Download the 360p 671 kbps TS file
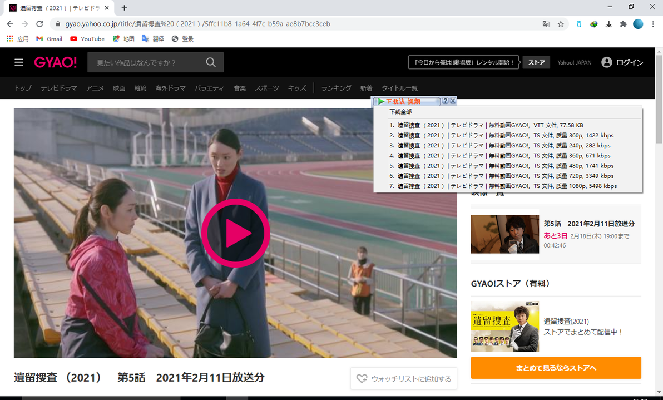This screenshot has width=663, height=400. pyautogui.click(x=500, y=156)
